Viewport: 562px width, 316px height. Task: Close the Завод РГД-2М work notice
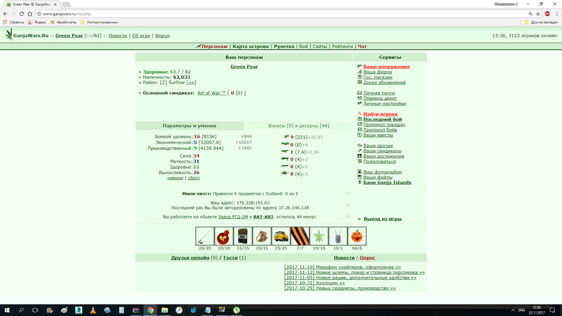coord(347,216)
